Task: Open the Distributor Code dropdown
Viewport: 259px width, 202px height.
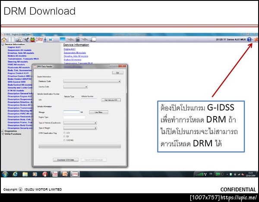Action: coord(92,81)
